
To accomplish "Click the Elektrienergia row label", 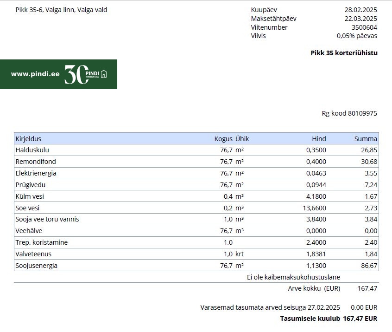I will point(36,173).
